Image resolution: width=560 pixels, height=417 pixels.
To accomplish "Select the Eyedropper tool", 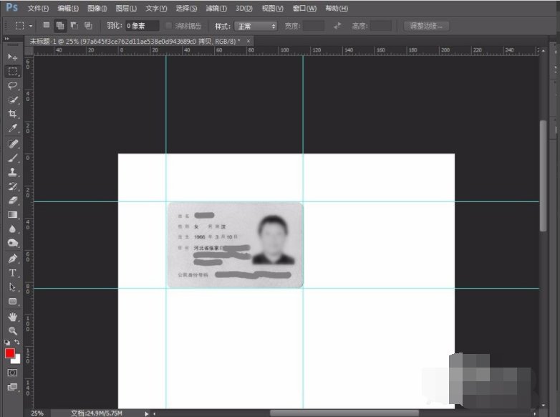I will (12, 129).
